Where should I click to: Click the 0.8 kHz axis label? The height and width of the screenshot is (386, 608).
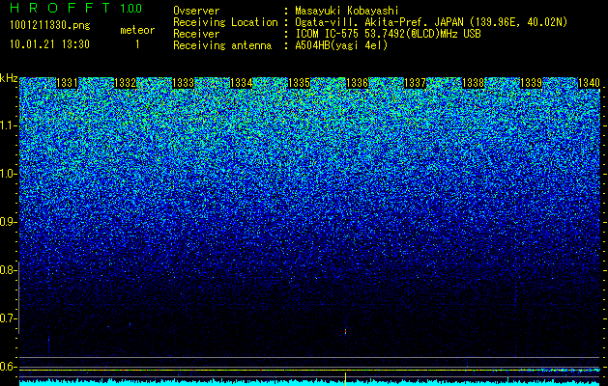click(x=8, y=270)
